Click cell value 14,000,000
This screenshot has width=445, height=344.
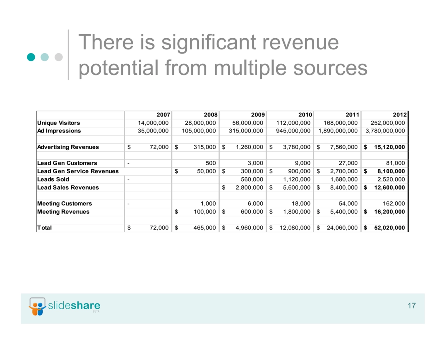pyautogui.click(x=153, y=123)
